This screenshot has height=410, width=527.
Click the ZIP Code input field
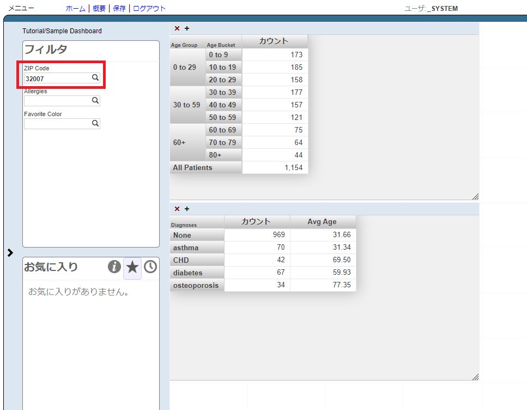click(57, 78)
